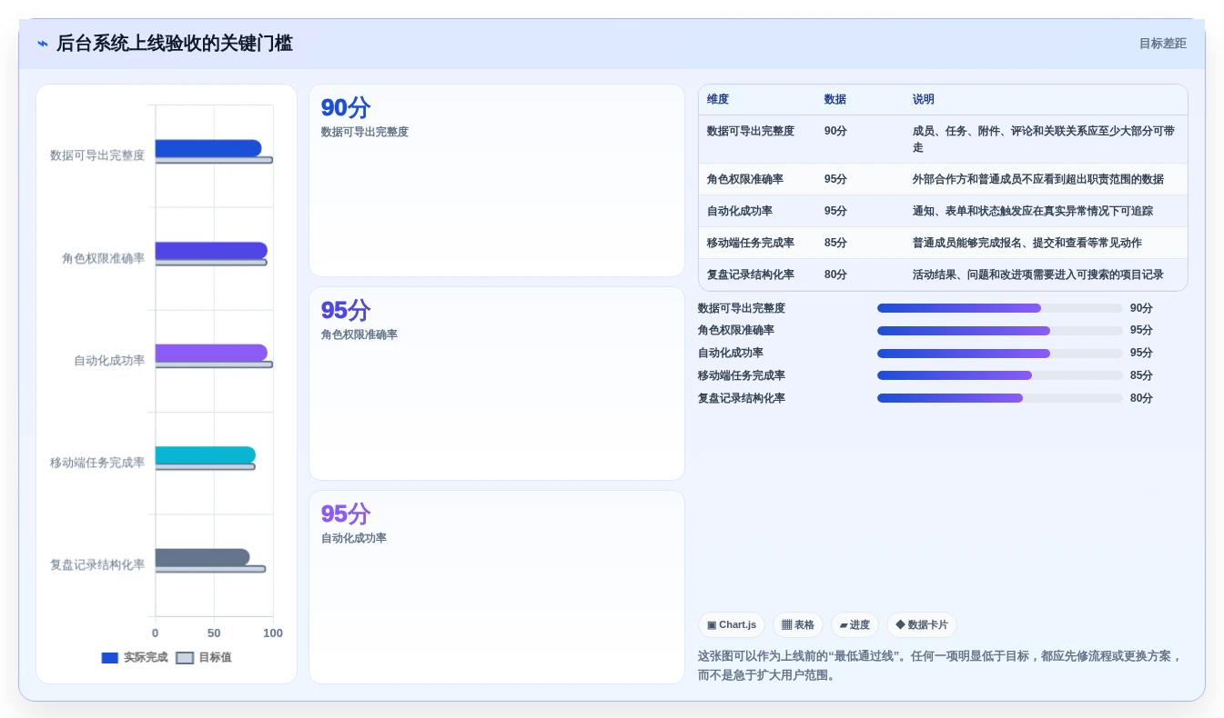Click the 90分 value in table

(835, 131)
